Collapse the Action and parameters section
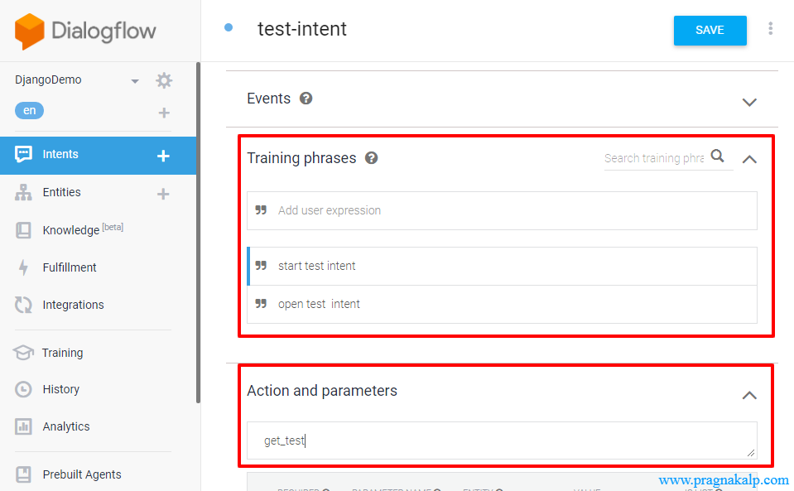 (x=749, y=395)
